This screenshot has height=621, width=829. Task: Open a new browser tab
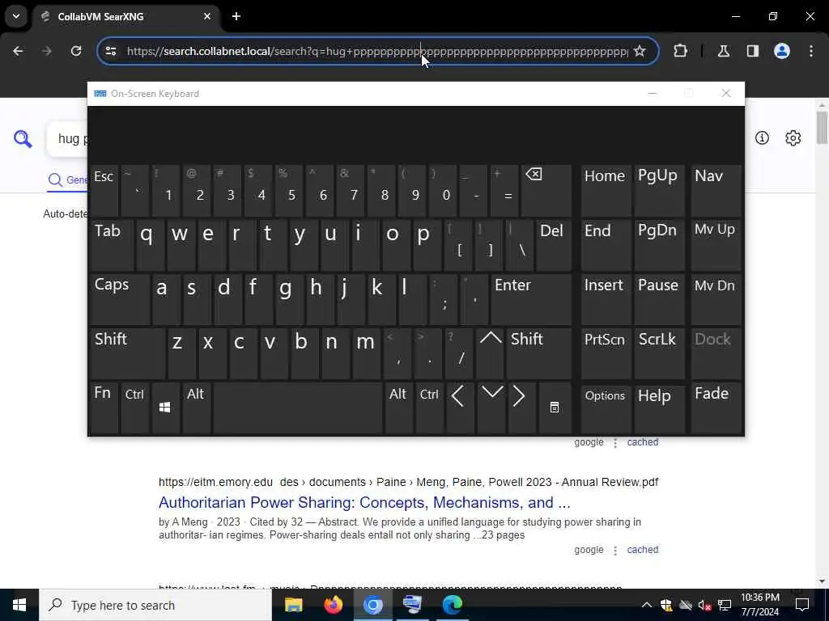tap(236, 16)
